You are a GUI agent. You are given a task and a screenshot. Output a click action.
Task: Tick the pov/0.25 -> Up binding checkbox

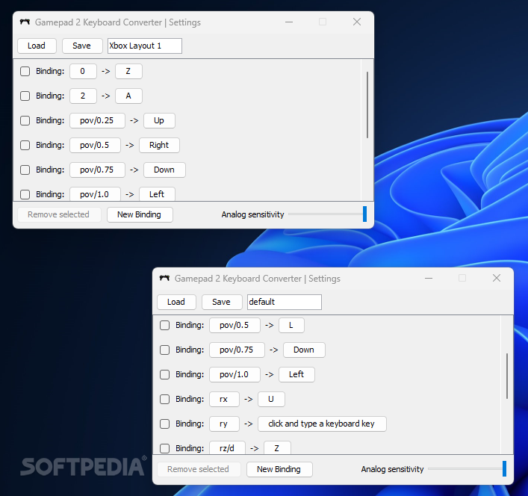coord(25,120)
